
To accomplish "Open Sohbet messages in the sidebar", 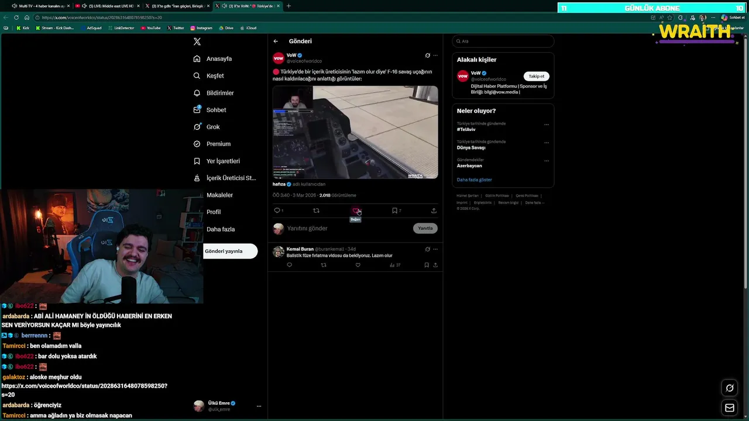I will coord(209,110).
